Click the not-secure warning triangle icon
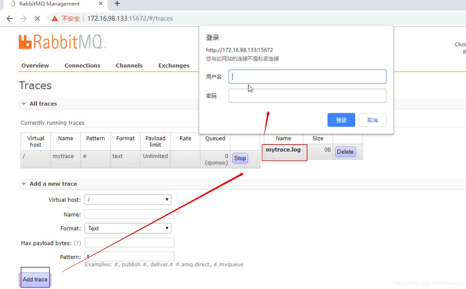Viewport: 466px width, 289px height. pos(55,18)
